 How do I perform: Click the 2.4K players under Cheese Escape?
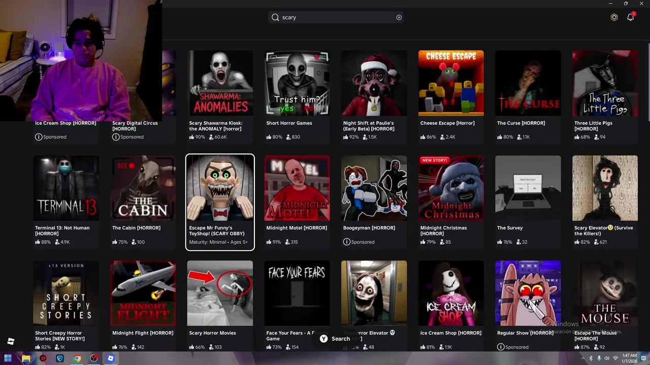(447, 137)
